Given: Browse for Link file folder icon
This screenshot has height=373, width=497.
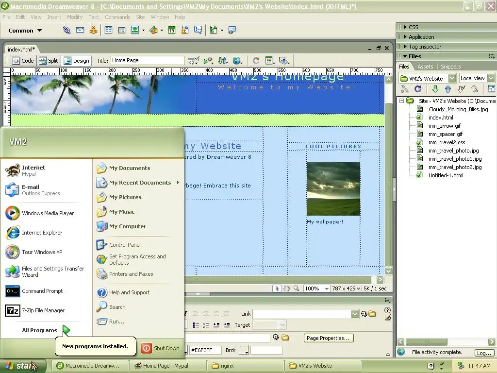Looking at the screenshot, I should 373,314.
